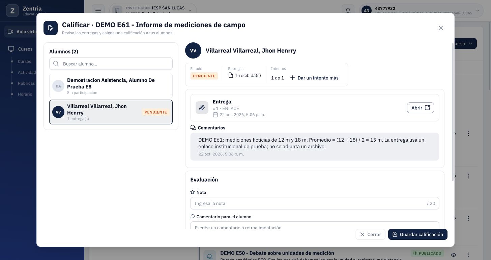This screenshot has height=260, width=491.
Task: Expand the IESP SAN LUCAS institution dropdown
Action: click(x=153, y=10)
